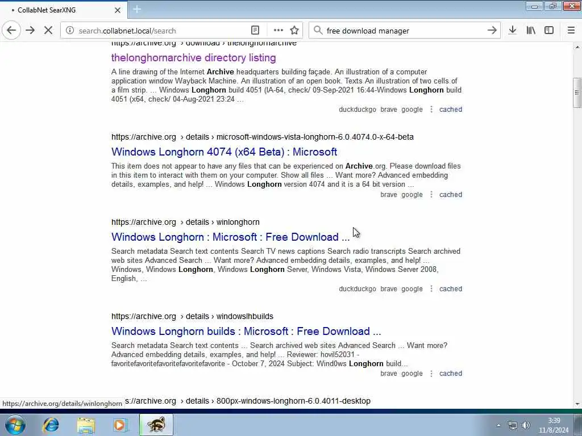
Task: Toggle reader view icon
Action: point(255,31)
